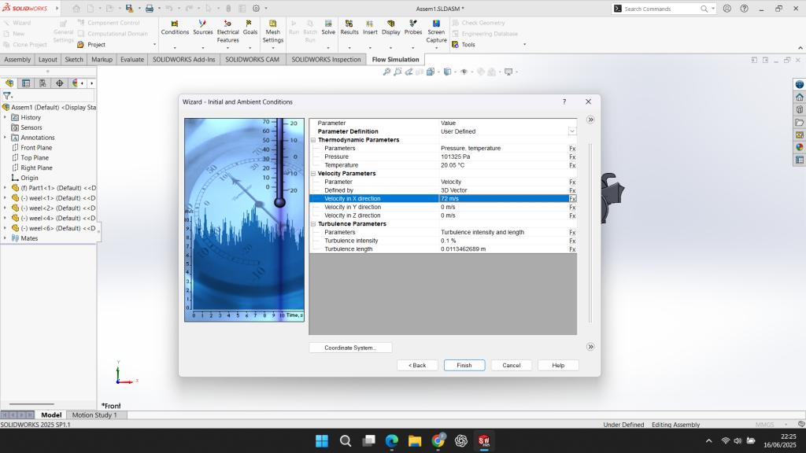
Task: Collapse the Turbulence Parameters group
Action: tap(312, 224)
